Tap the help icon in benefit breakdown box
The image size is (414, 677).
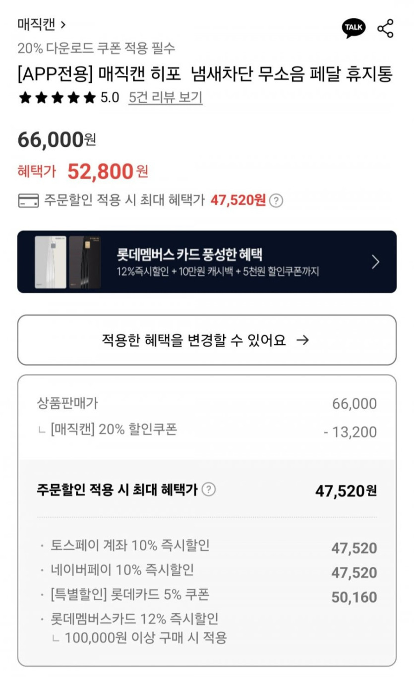pos(209,490)
